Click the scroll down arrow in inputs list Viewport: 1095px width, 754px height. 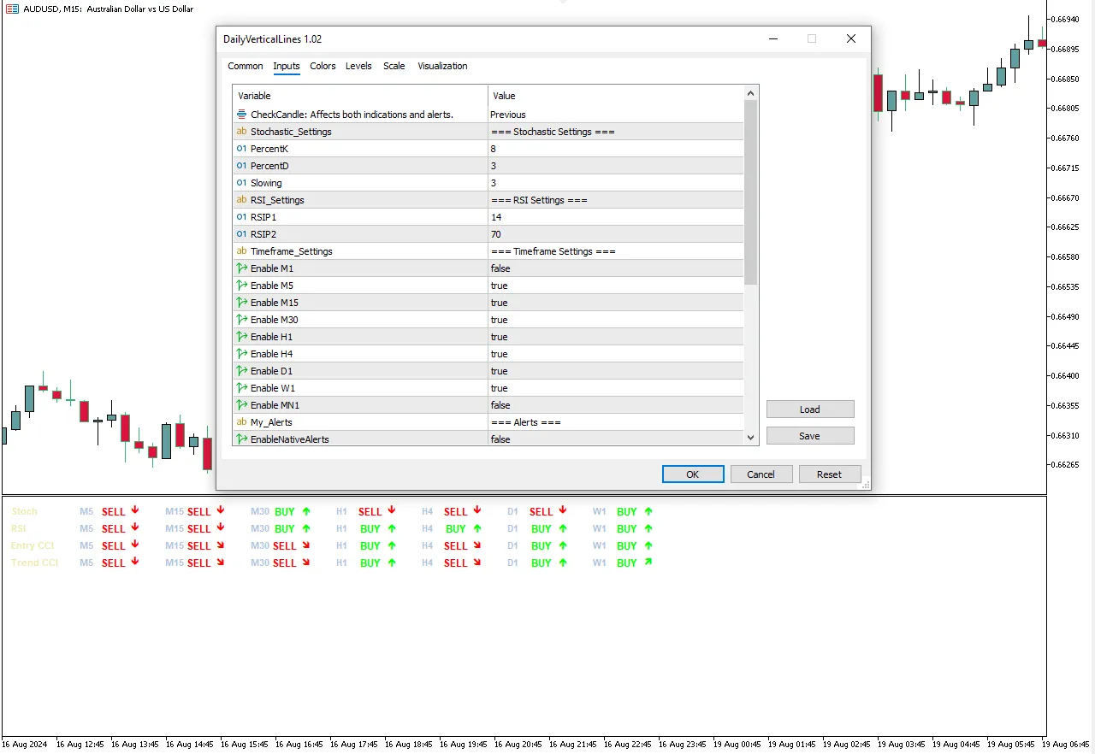pos(751,438)
